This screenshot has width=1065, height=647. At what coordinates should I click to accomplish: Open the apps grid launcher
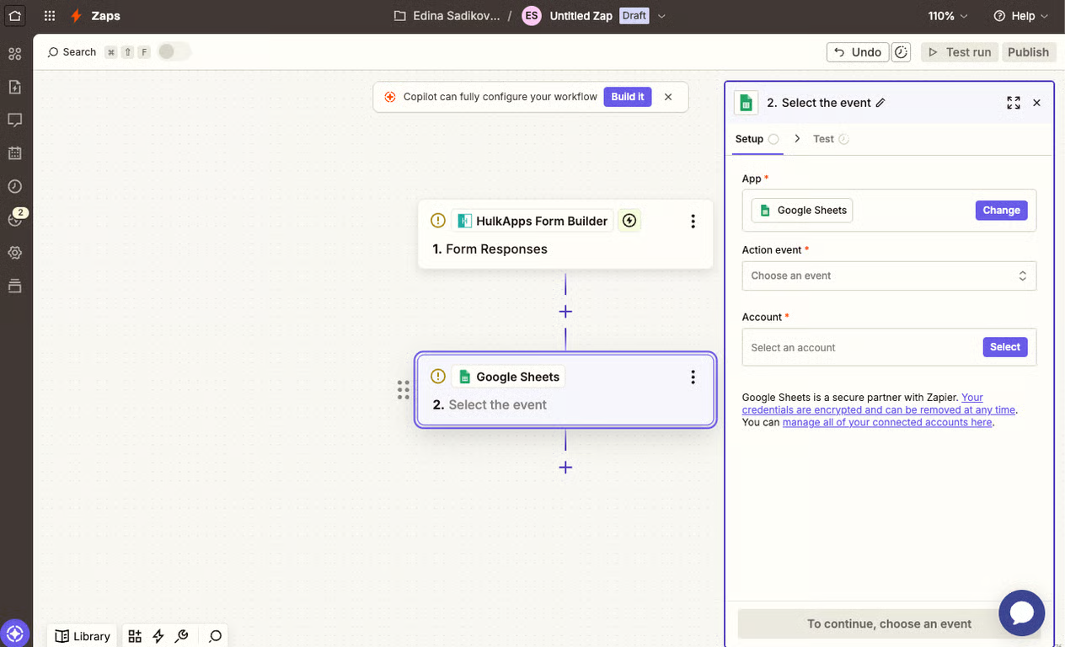click(50, 16)
